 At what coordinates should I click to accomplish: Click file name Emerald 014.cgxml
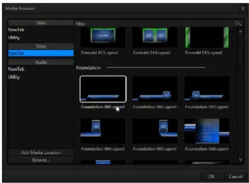tap(152, 53)
